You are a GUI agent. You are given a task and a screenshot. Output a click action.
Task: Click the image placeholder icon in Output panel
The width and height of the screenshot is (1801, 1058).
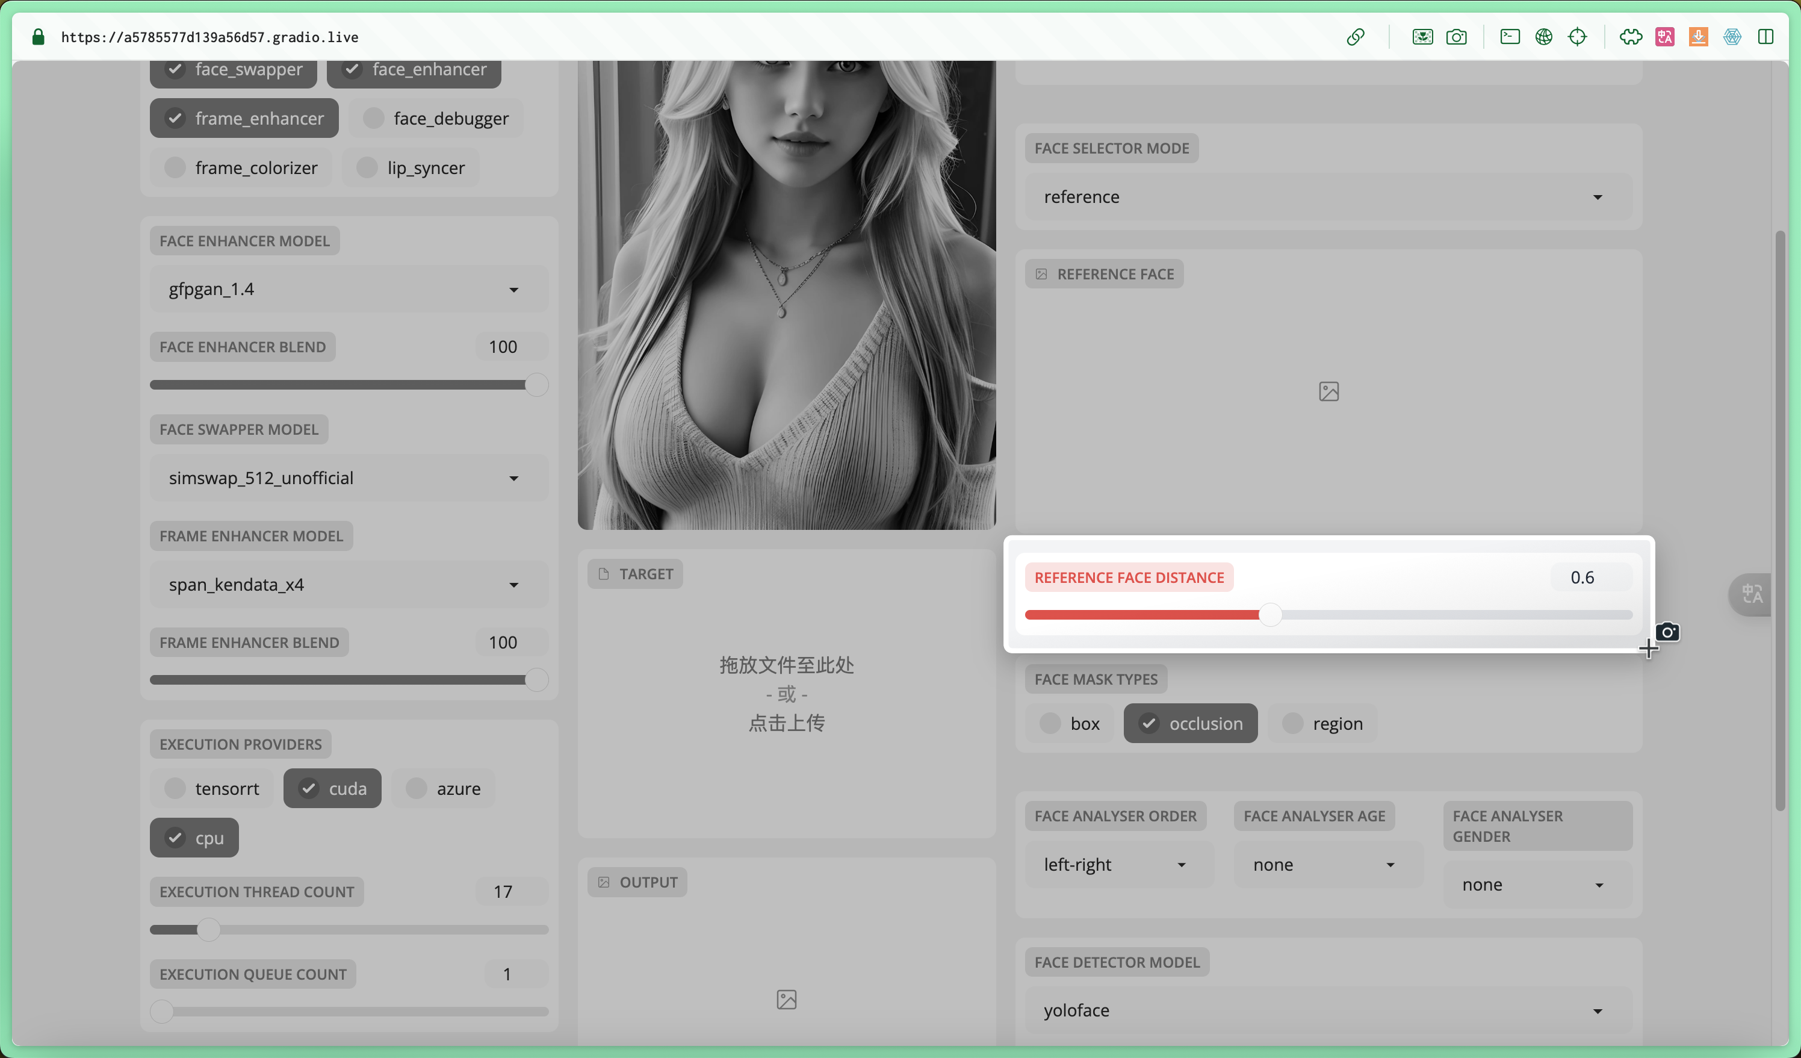pos(786,1000)
